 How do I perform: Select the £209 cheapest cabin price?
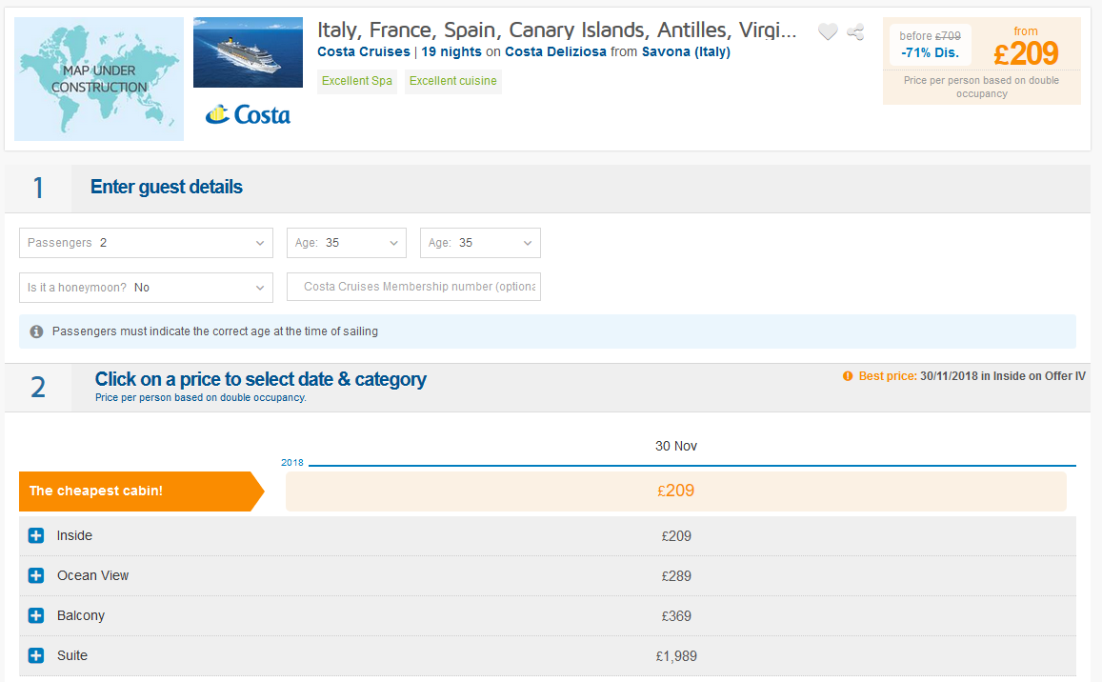point(676,491)
